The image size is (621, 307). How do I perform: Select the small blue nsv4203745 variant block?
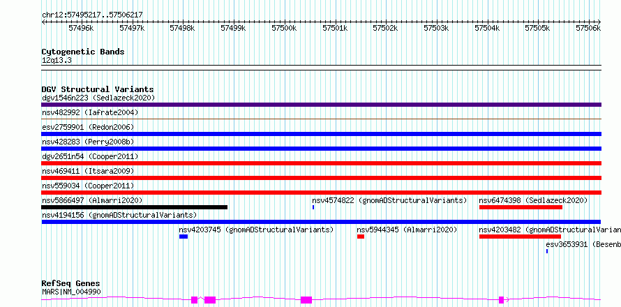[x=184, y=237]
